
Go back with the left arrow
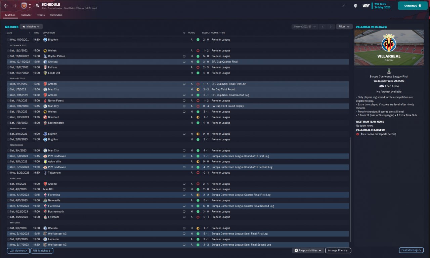(x=6, y=6)
